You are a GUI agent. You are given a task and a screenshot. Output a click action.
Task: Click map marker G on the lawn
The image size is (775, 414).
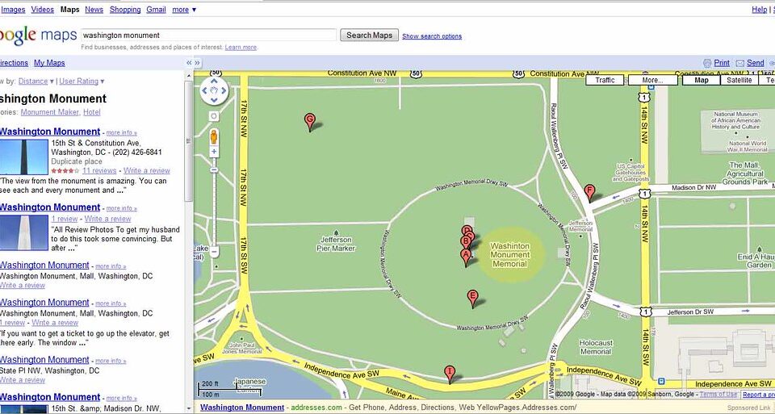(x=310, y=122)
